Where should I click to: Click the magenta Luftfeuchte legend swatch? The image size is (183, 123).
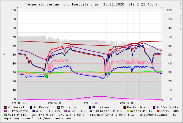click(x=6, y=111)
